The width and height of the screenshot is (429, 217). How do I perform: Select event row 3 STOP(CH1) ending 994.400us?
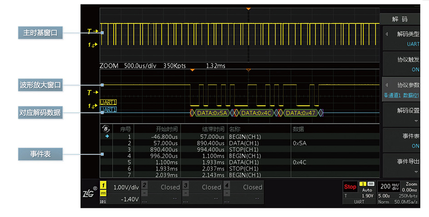pos(240,149)
